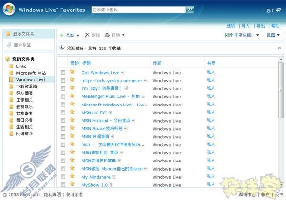Check the box for Microsoft Windows Live
This screenshot has height=200, width=286.
[x=63, y=105]
